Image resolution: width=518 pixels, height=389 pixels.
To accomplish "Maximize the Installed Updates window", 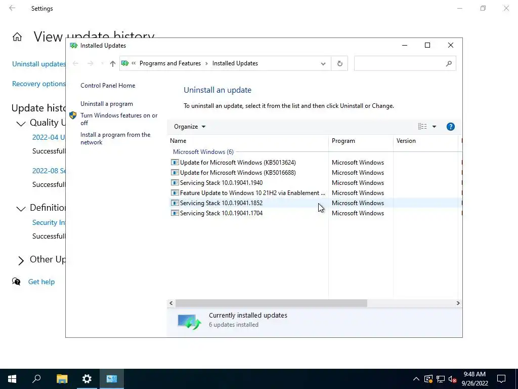I will coord(427,45).
